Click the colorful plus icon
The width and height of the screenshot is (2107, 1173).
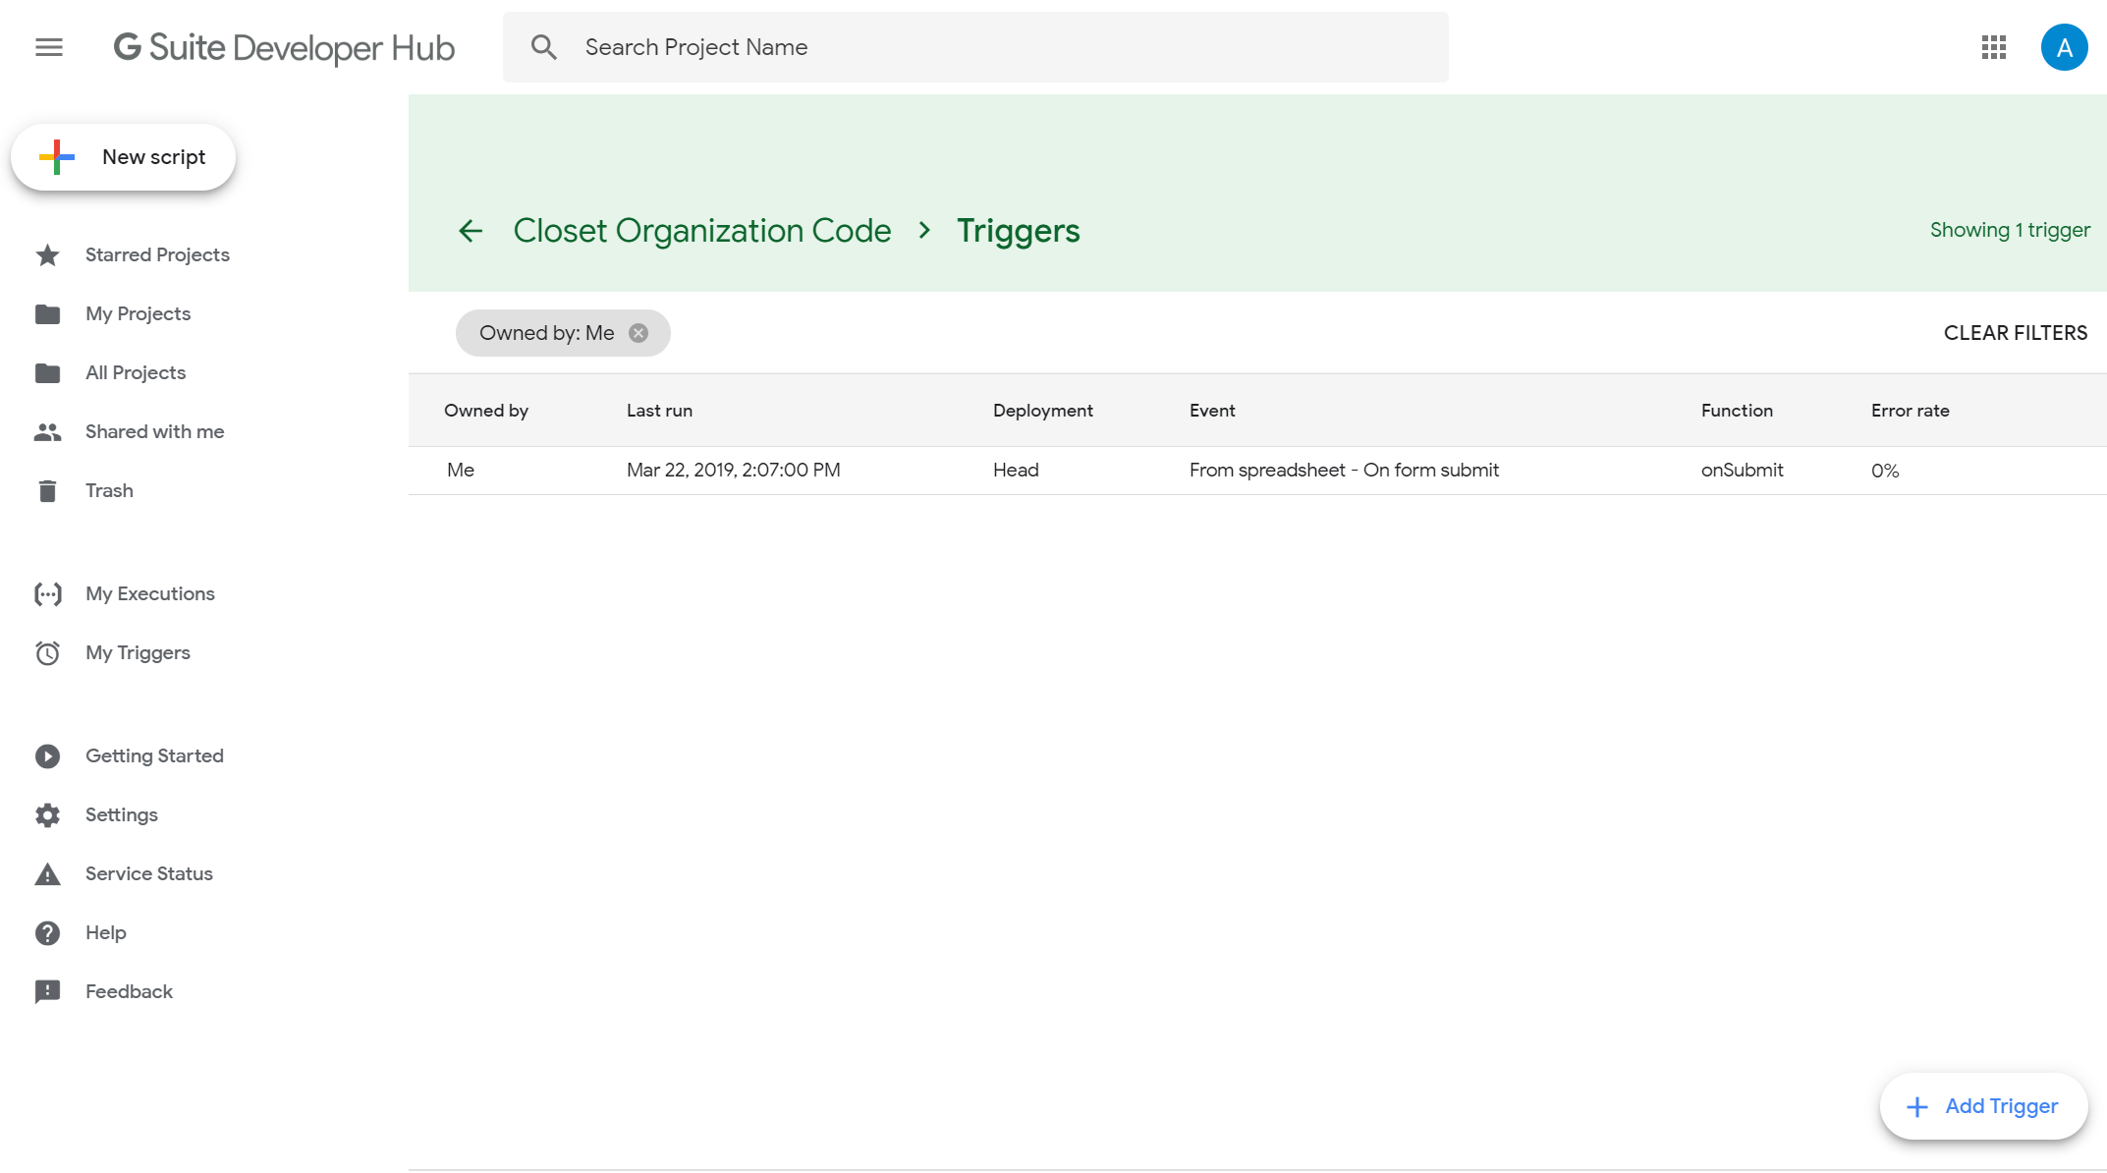pos(57,157)
